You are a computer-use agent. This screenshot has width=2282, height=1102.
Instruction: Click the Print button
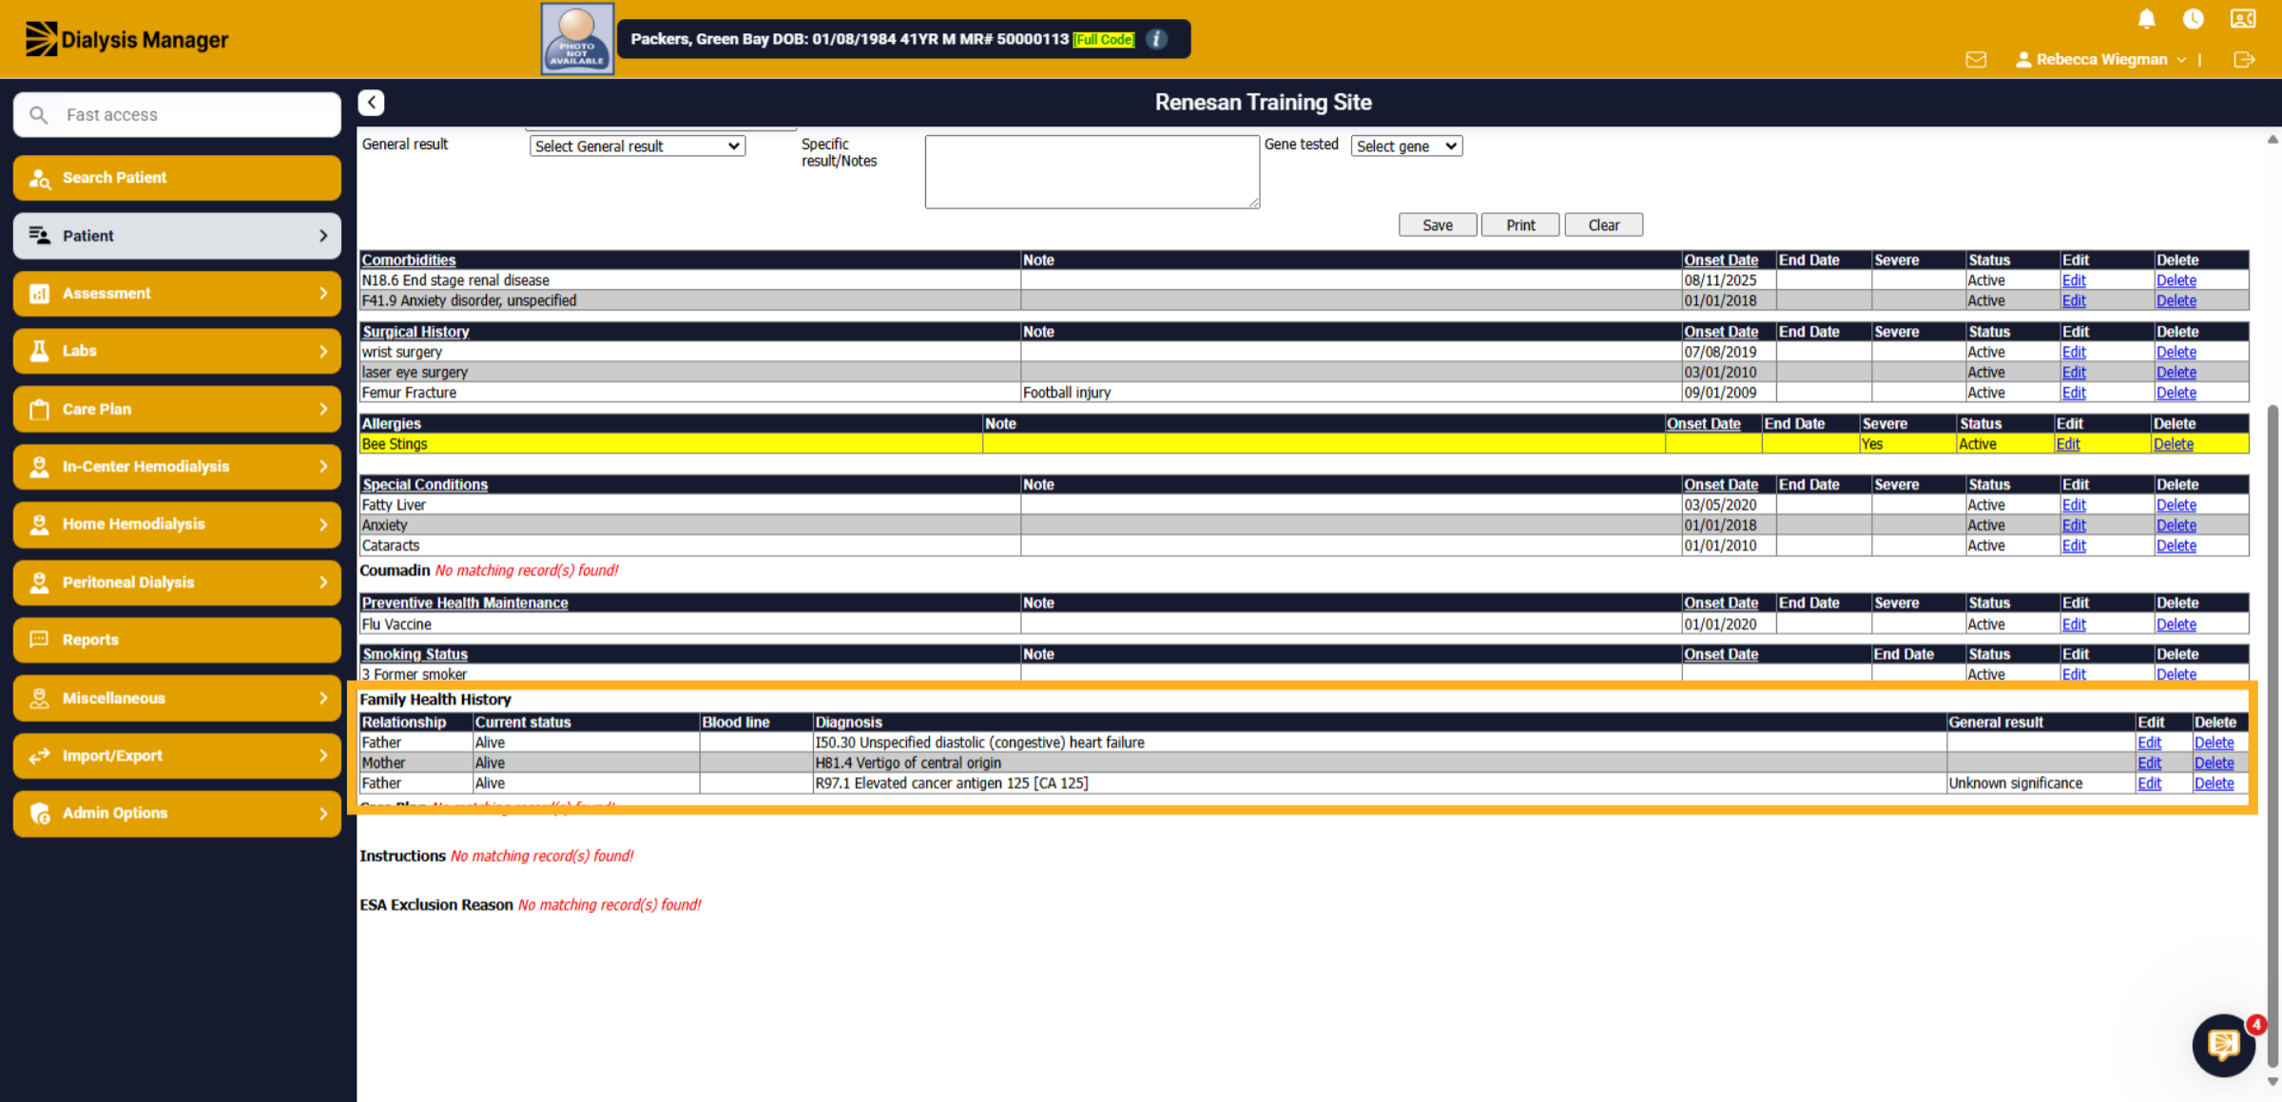coord(1520,225)
